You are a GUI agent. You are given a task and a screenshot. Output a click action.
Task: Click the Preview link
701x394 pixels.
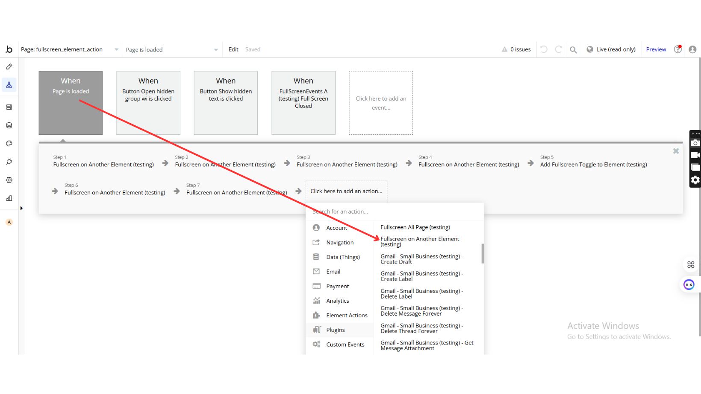[656, 49]
